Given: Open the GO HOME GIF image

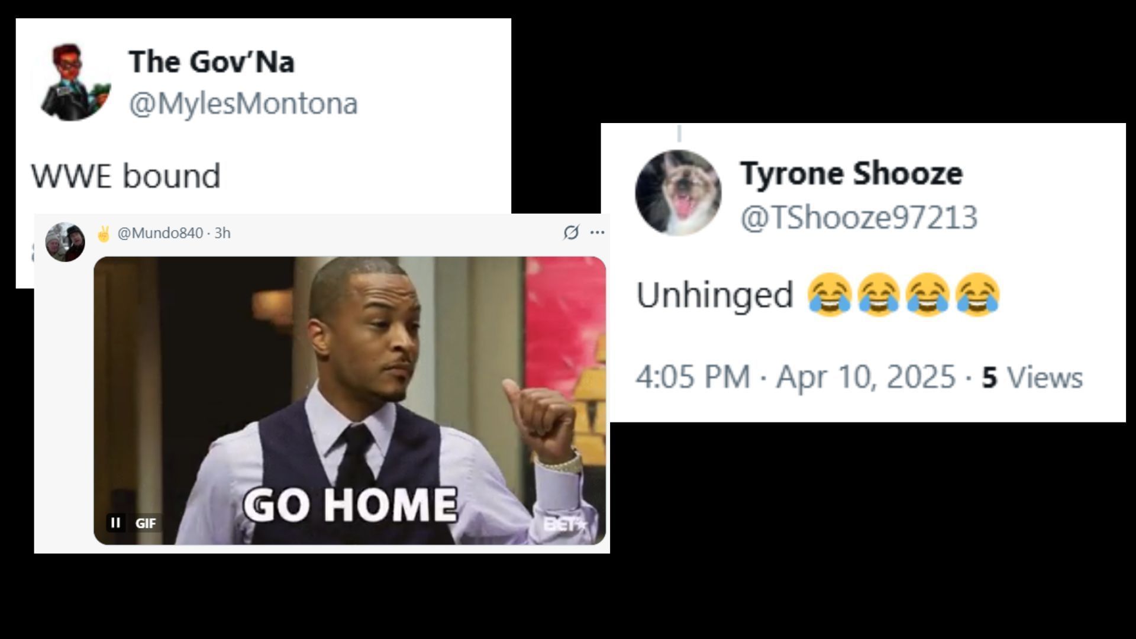Looking at the screenshot, I should click(349, 400).
